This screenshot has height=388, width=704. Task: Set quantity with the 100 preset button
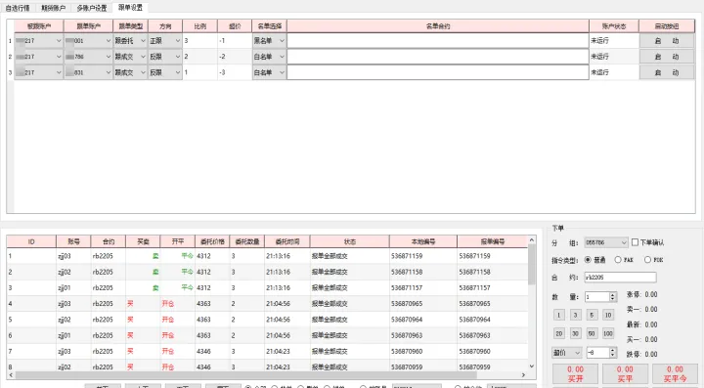pyautogui.click(x=608, y=333)
